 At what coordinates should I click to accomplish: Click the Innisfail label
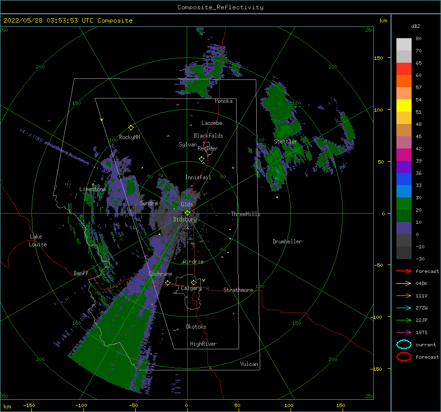click(x=198, y=177)
